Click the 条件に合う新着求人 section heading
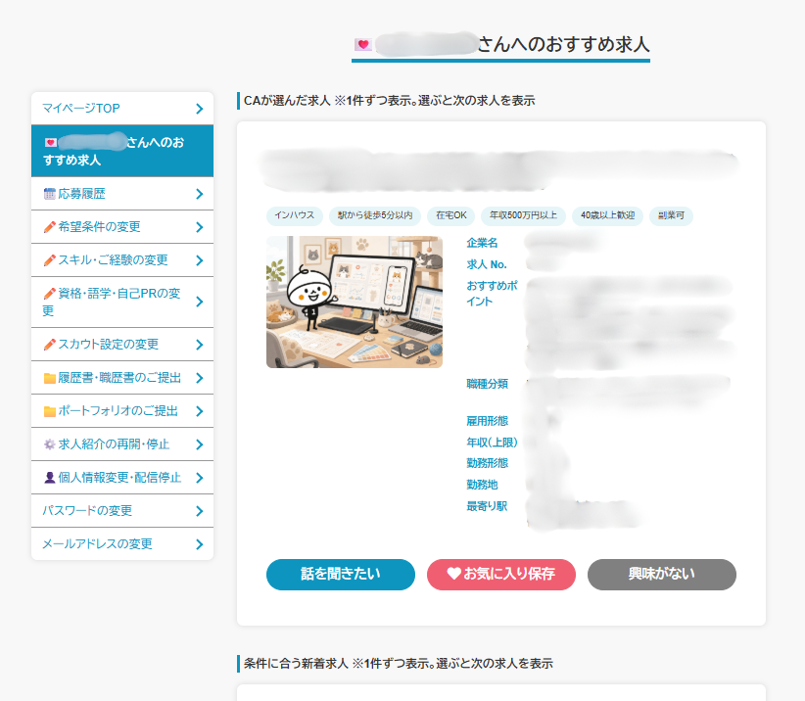The image size is (805, 701). 399,664
